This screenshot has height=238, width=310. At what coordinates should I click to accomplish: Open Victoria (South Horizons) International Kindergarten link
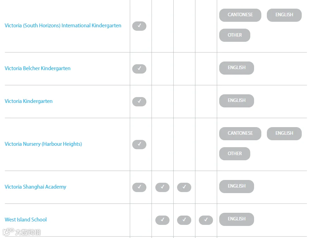[x=63, y=26]
